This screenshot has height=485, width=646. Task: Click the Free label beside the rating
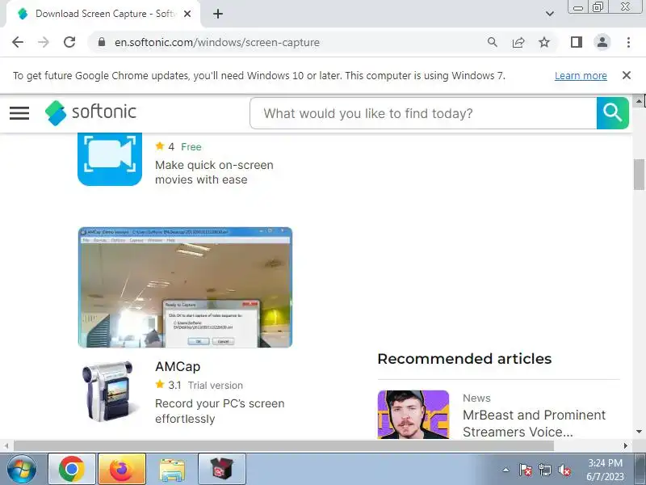click(x=191, y=147)
